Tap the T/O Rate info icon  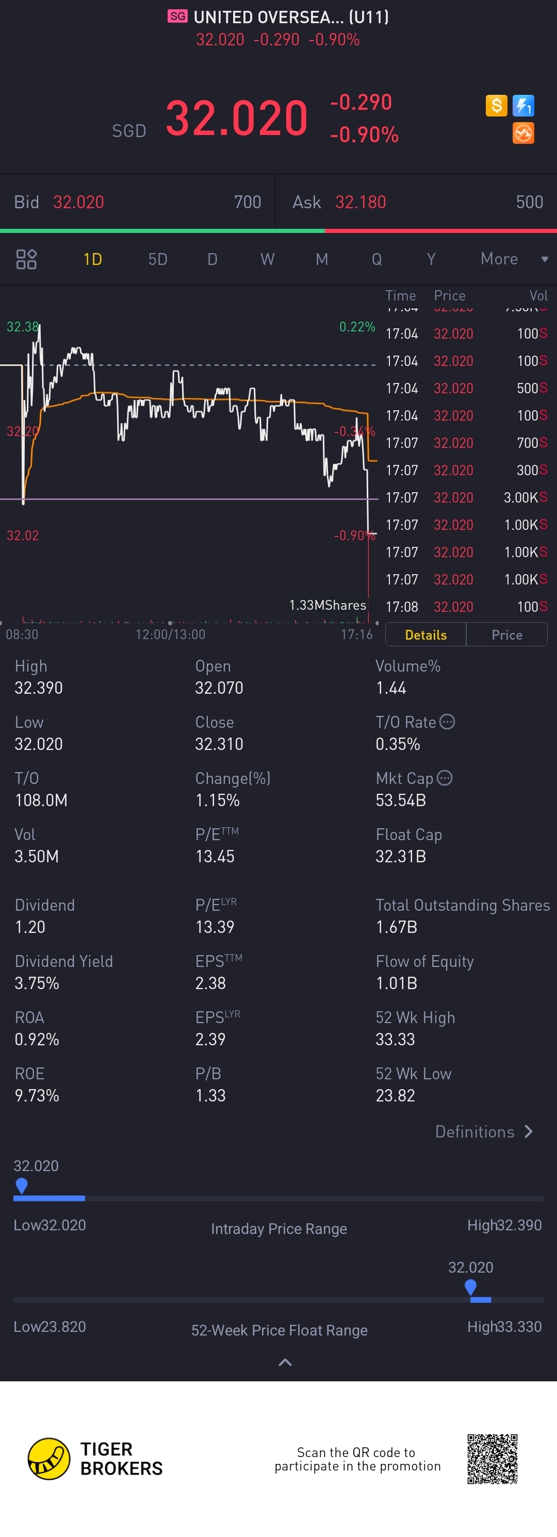coord(447,722)
